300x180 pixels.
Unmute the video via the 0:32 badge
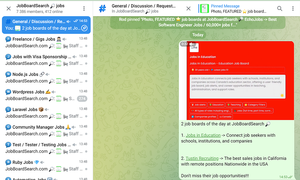tap(188, 44)
